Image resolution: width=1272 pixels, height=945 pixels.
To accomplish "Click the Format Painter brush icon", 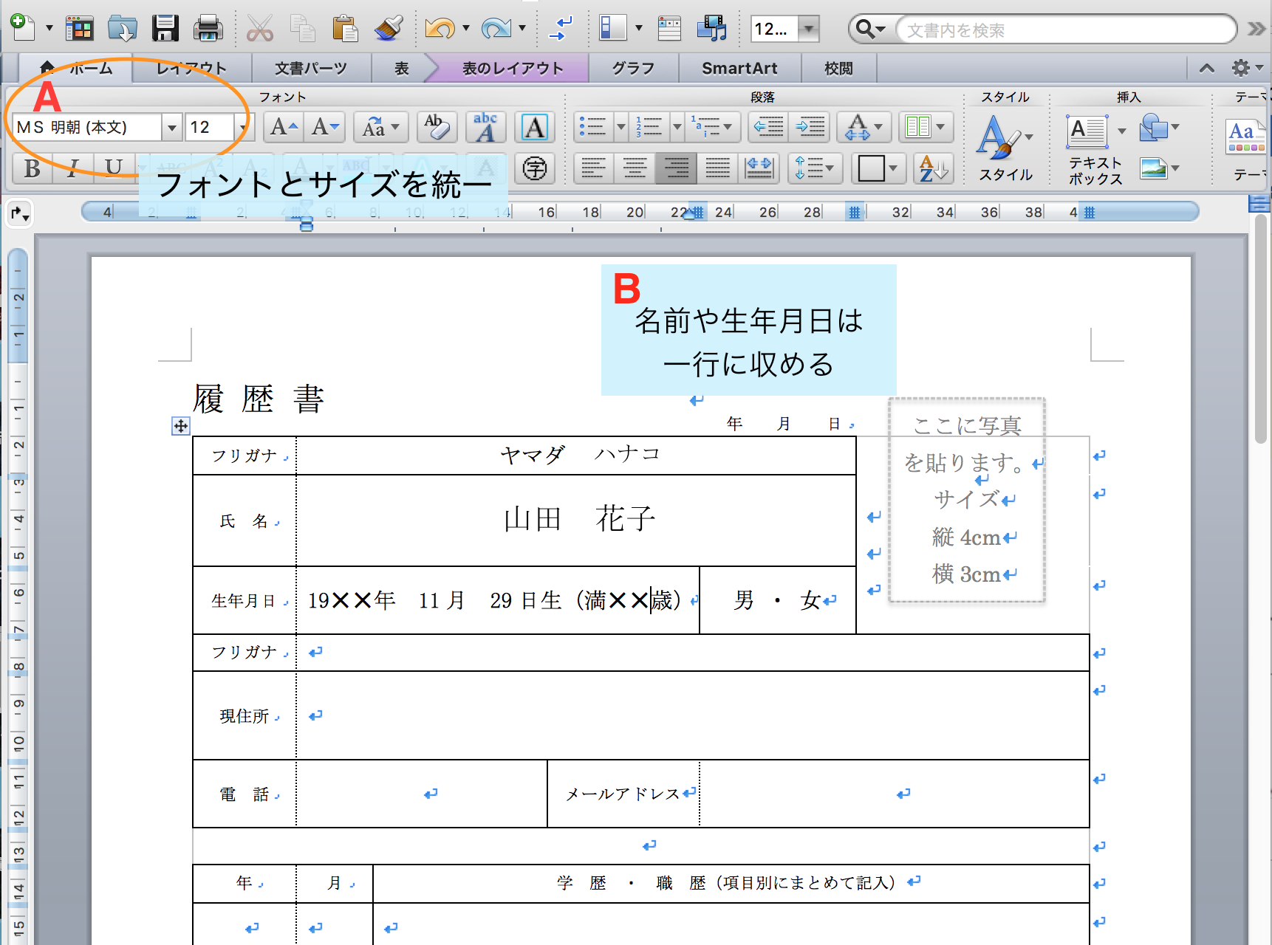I will tap(389, 29).
